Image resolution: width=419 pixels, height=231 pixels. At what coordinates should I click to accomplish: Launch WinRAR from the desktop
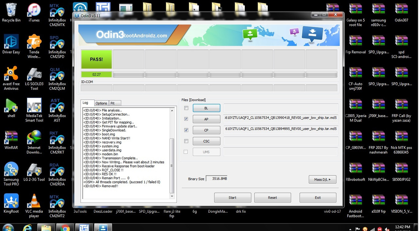tap(11, 140)
